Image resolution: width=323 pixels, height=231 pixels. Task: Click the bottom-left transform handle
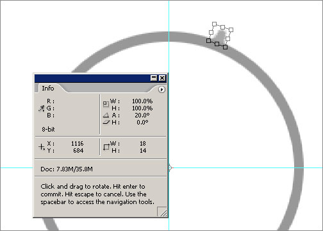tap(209, 40)
